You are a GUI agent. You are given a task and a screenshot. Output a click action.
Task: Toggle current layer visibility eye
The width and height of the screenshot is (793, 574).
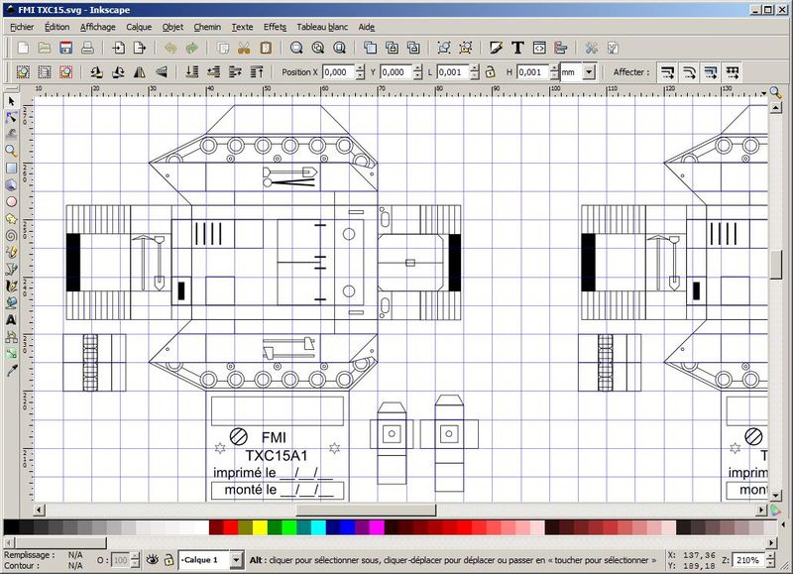point(153,560)
